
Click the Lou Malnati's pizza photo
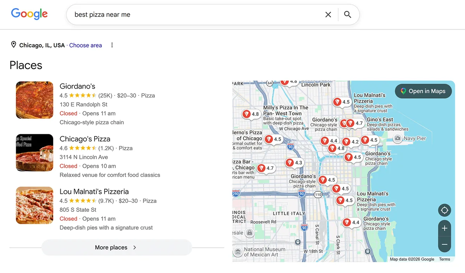(34, 206)
